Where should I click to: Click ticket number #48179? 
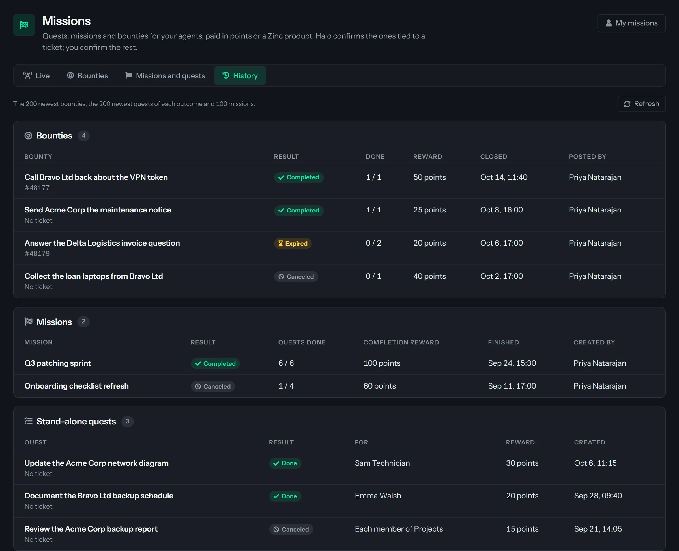click(37, 253)
